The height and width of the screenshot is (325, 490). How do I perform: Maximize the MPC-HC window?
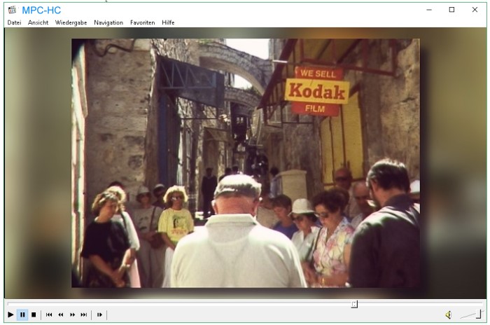click(451, 10)
